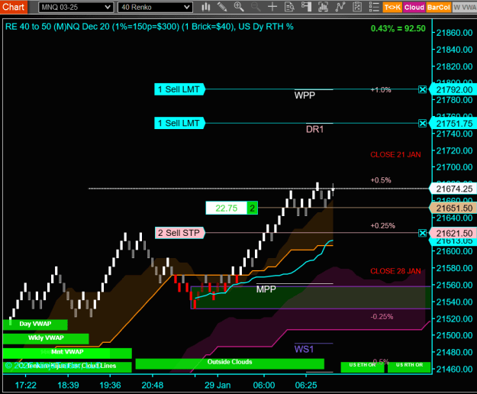Toggle the T<>K orange button
Image resolution: width=477 pixels, height=394 pixels.
392,8
